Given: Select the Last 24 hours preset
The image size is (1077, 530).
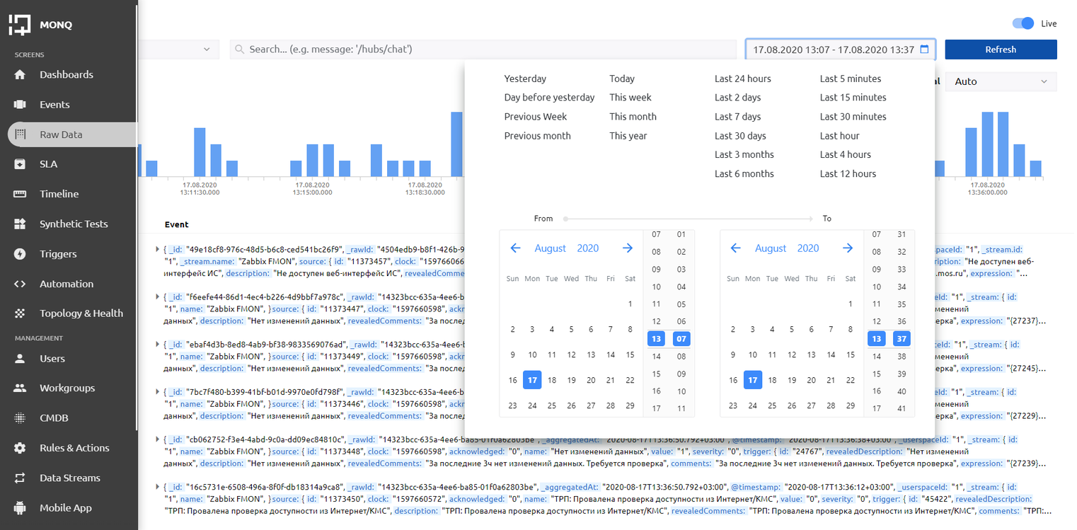Looking at the screenshot, I should [x=743, y=79].
